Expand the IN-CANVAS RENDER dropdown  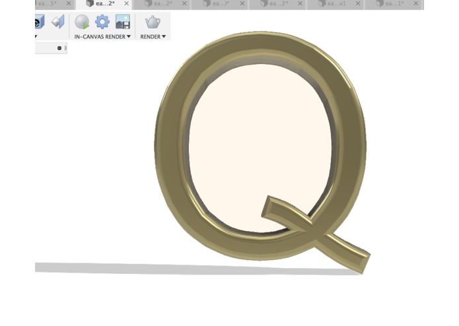102,36
